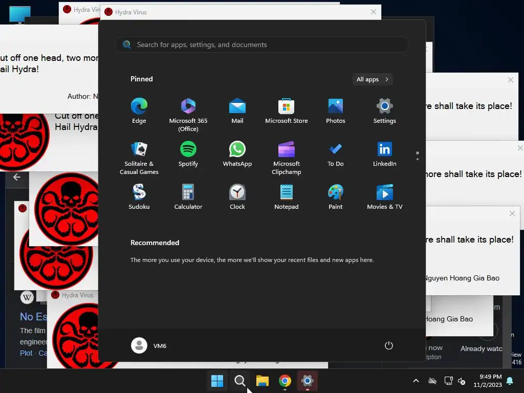524x393 pixels.
Task: Open Edge from pinned apps
Action: click(139, 111)
